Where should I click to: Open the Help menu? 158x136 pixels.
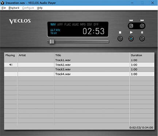pos(40,8)
